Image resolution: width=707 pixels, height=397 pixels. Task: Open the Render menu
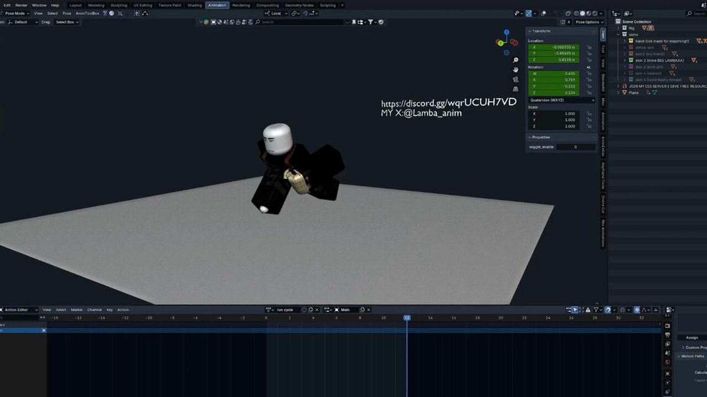click(21, 5)
